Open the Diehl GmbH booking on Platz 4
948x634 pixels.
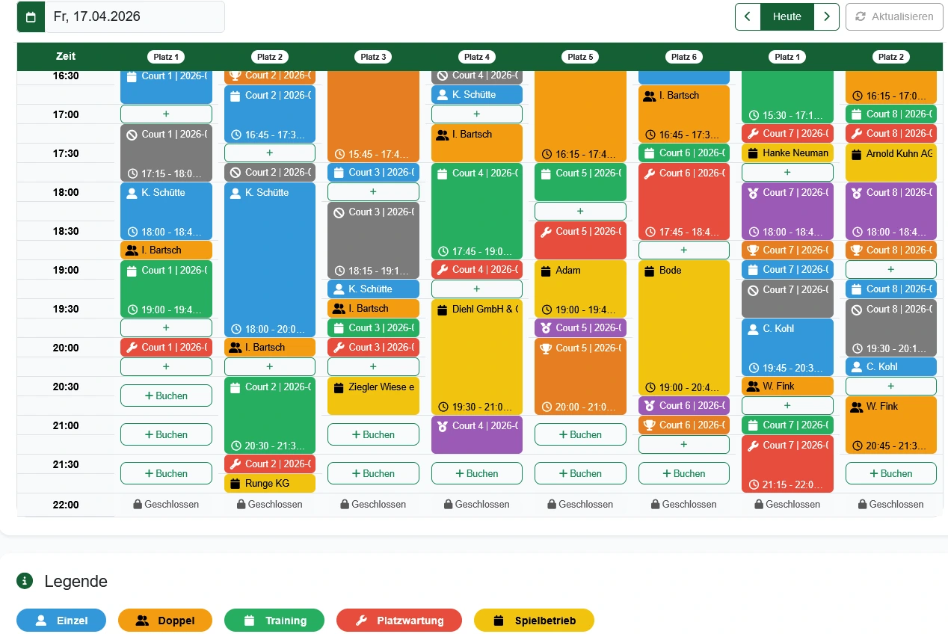477,351
